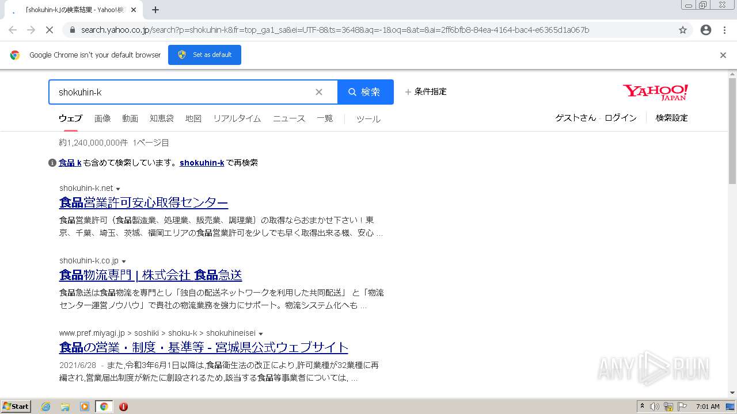Screen dimensions: 737x414
Task: Click the Yahoo! Japan logo
Action: click(x=655, y=92)
